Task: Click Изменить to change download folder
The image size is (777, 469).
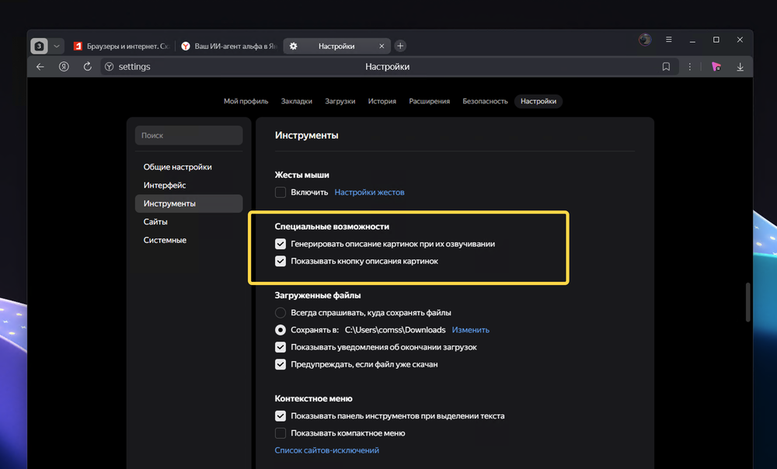Action: tap(471, 330)
